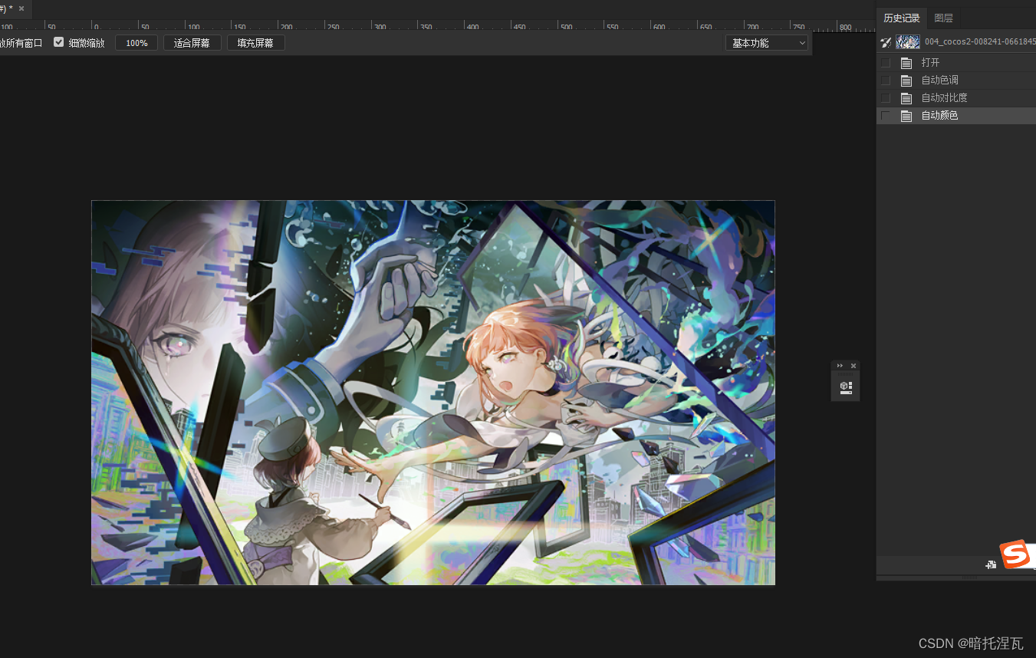Image resolution: width=1036 pixels, height=658 pixels.
Task: Select the snapshot thumbnail in History panel
Action: click(x=908, y=42)
